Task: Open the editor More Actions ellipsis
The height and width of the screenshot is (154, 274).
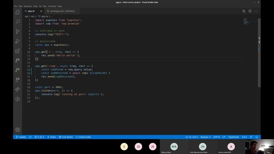Action: click(256, 11)
